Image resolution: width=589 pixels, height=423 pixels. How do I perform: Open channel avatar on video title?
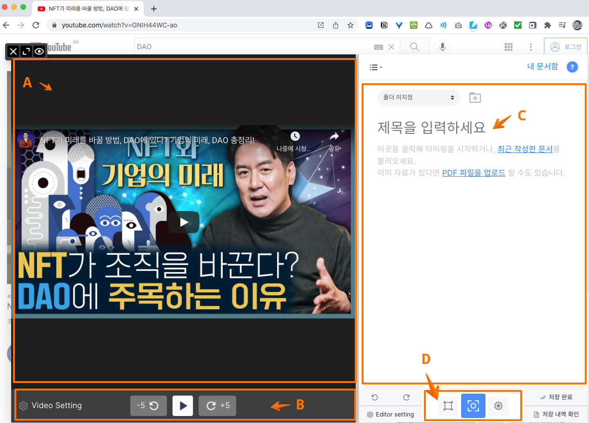(x=26, y=139)
